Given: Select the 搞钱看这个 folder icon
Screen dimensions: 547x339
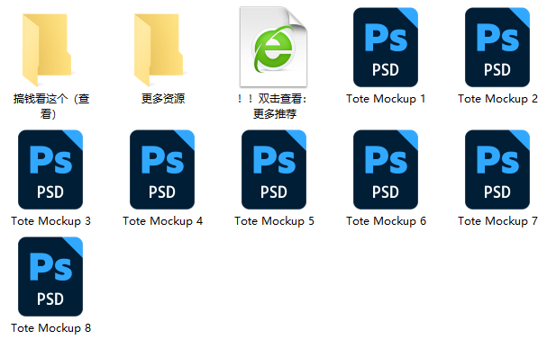Looking at the screenshot, I should [47, 49].
